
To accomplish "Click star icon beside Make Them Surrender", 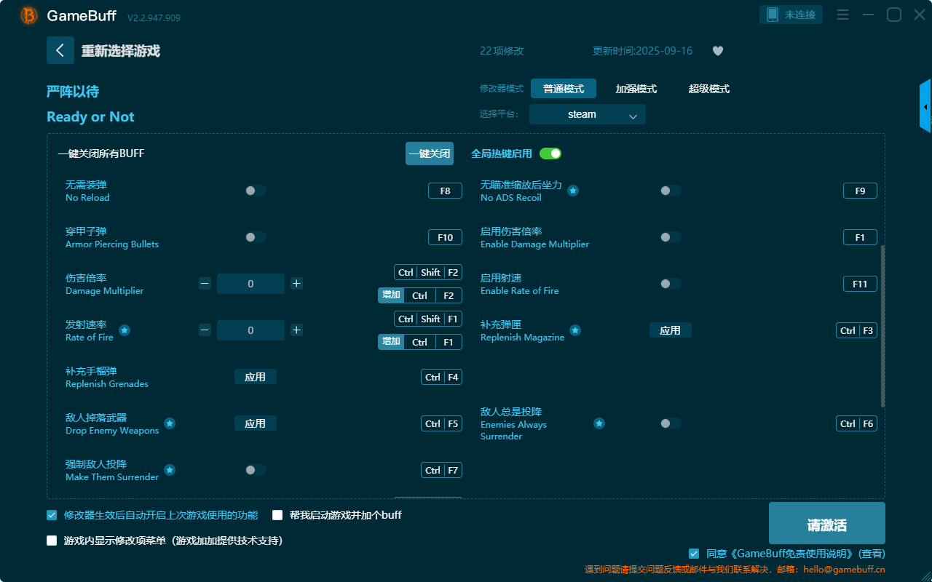I will click(x=170, y=470).
